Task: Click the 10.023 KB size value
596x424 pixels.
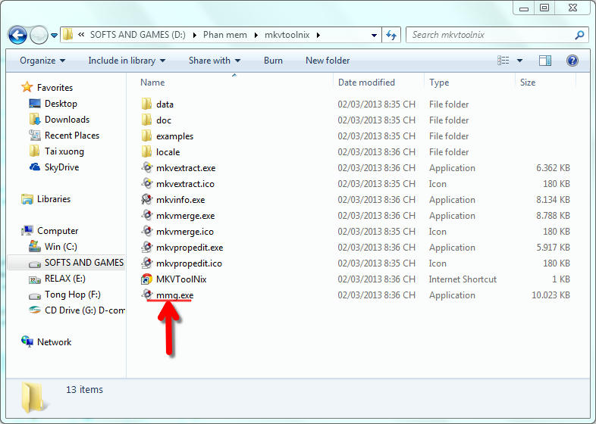Action: (551, 295)
